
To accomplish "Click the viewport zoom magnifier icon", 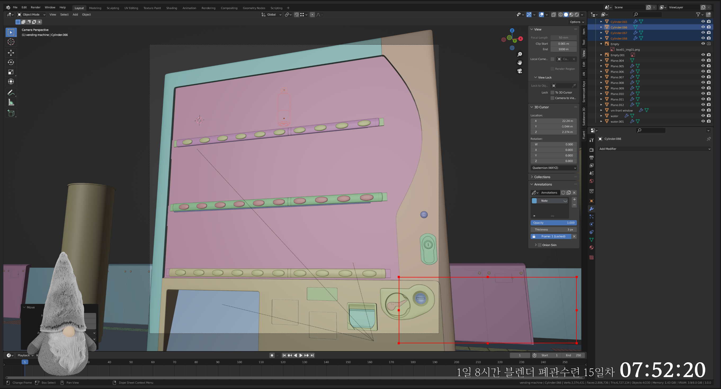I will [520, 54].
